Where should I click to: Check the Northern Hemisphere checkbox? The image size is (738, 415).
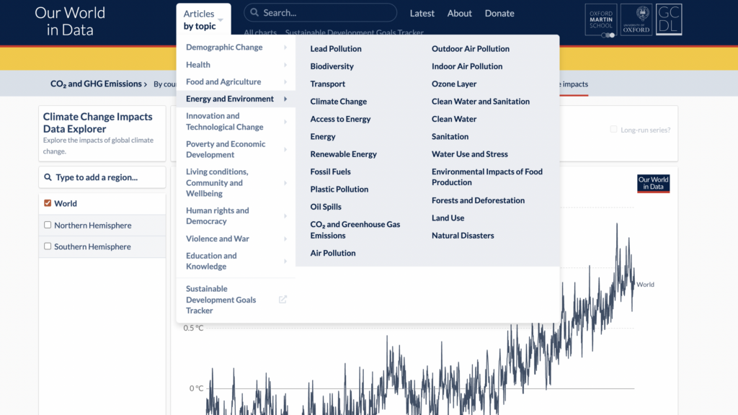coord(48,225)
